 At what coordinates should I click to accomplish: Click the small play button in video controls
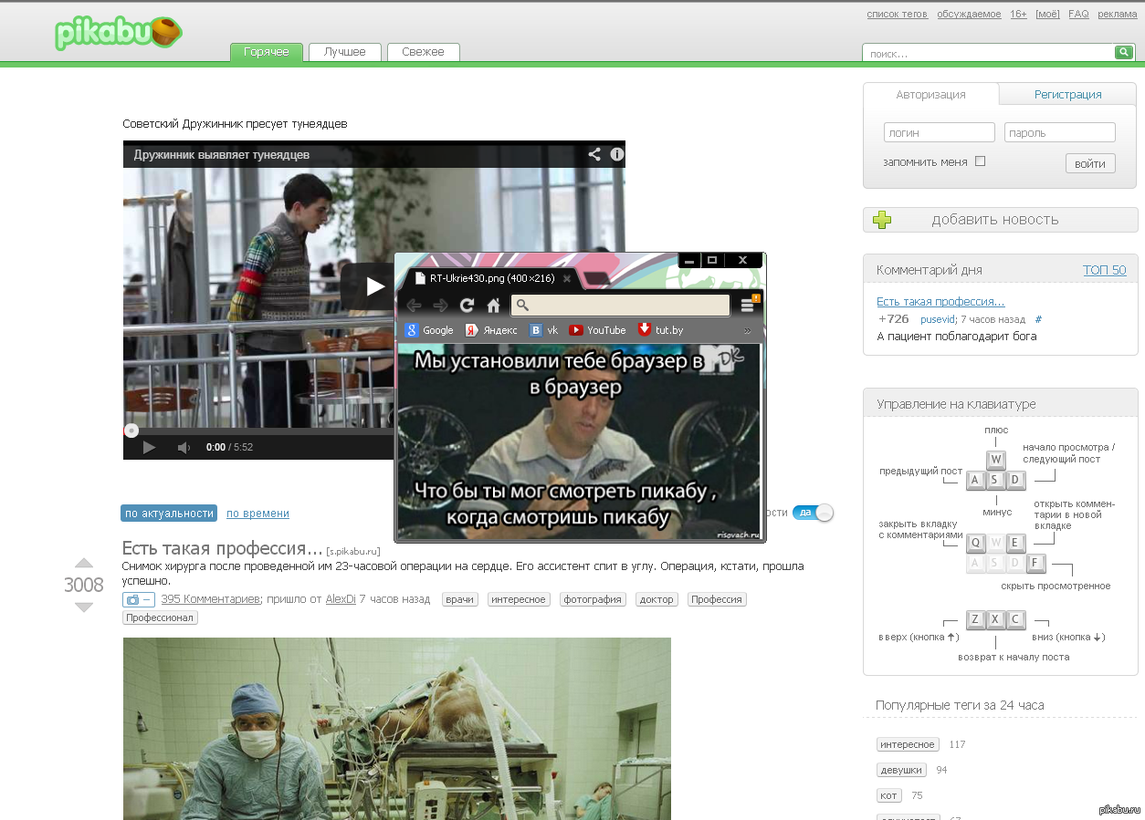(149, 447)
